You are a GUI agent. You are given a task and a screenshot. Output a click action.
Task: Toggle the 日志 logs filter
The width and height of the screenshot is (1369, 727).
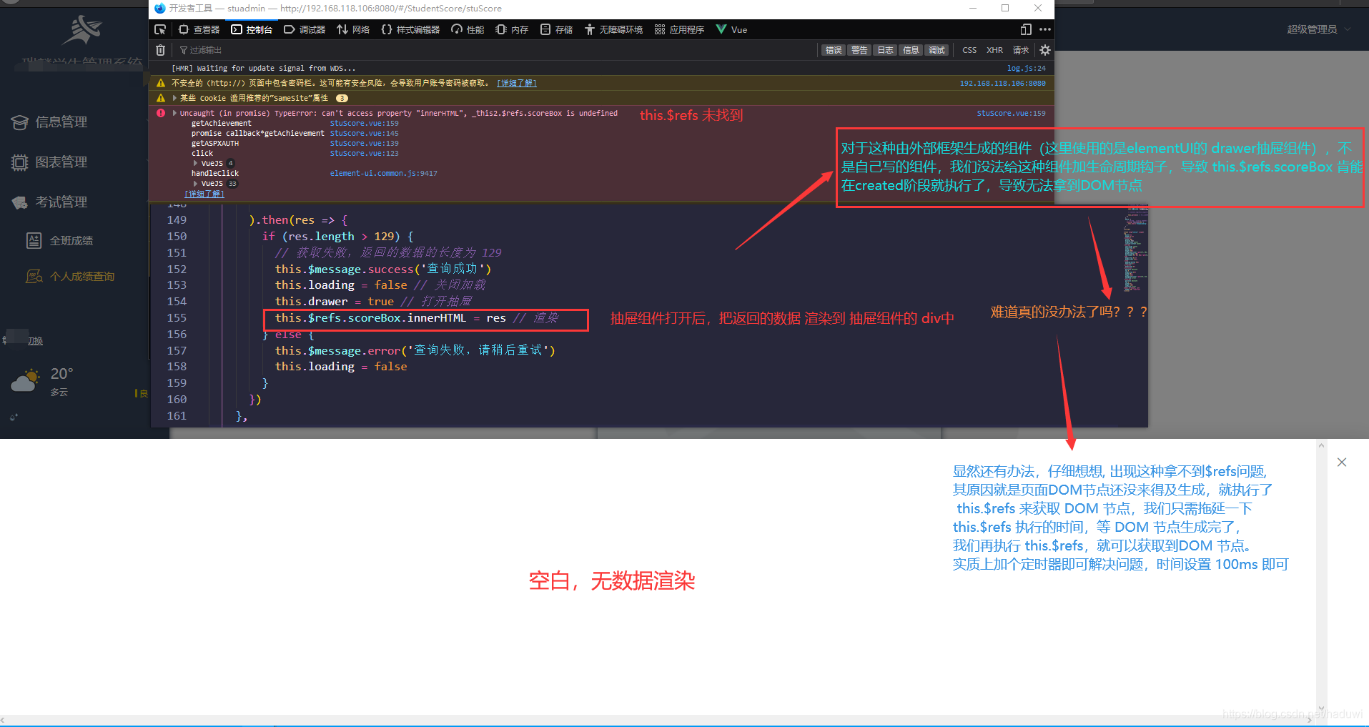885,50
